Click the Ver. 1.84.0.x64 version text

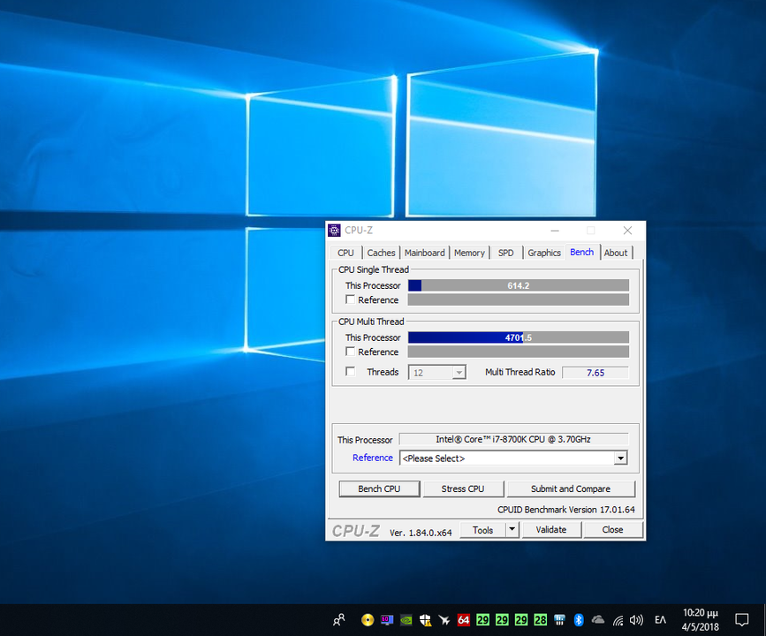421,533
